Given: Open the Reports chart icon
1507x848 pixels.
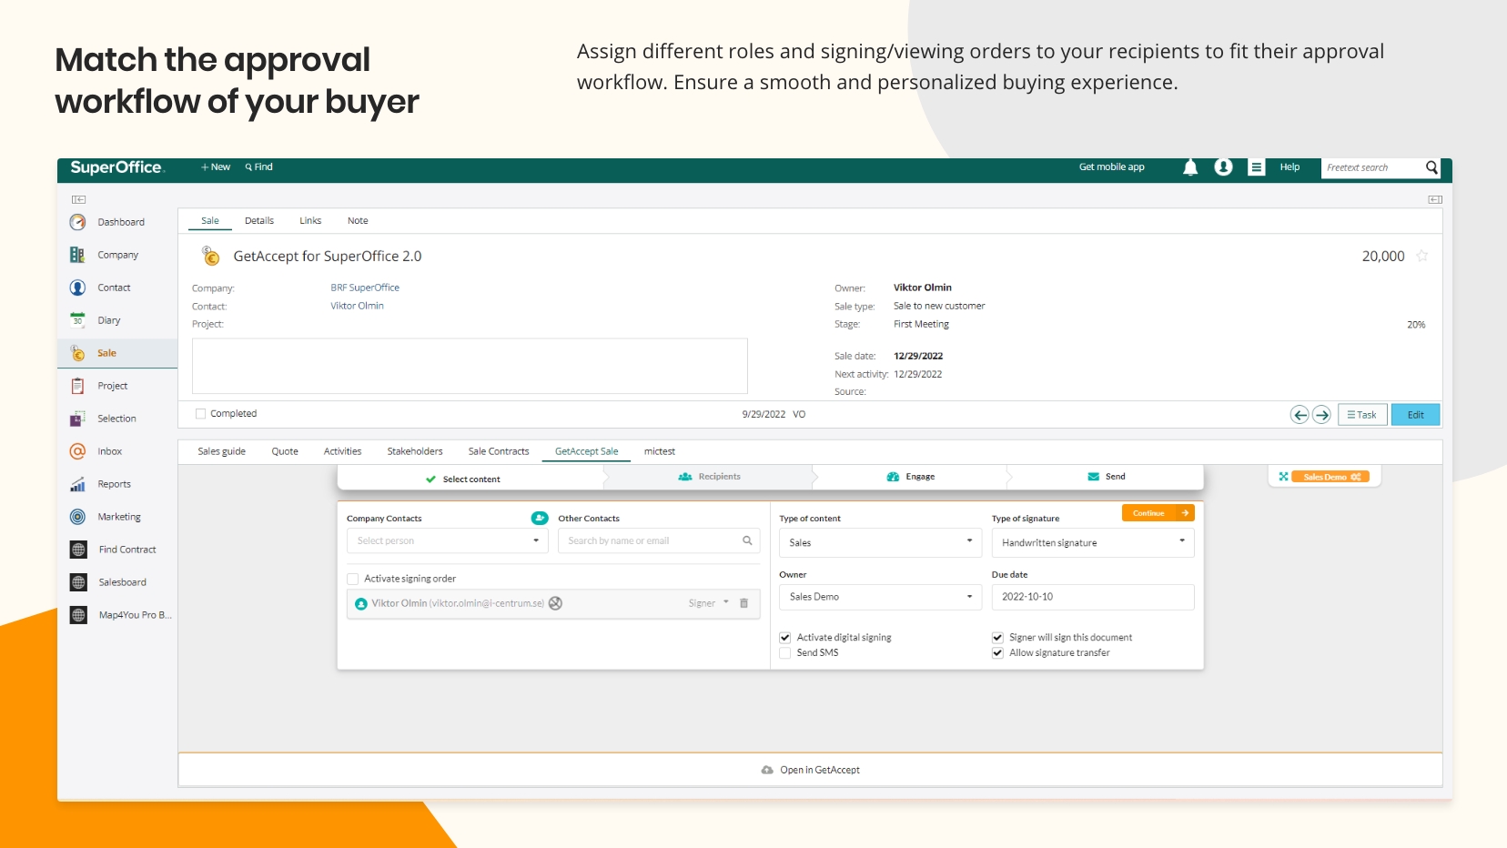Looking at the screenshot, I should 78,484.
